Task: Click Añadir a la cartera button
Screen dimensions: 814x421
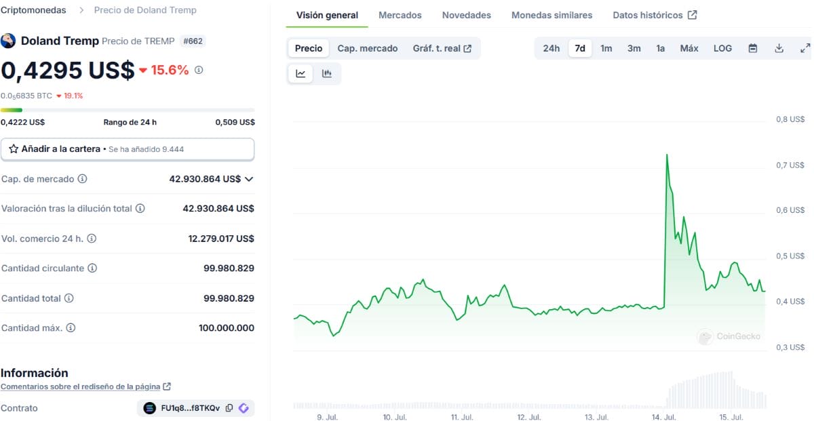Action: click(x=128, y=149)
